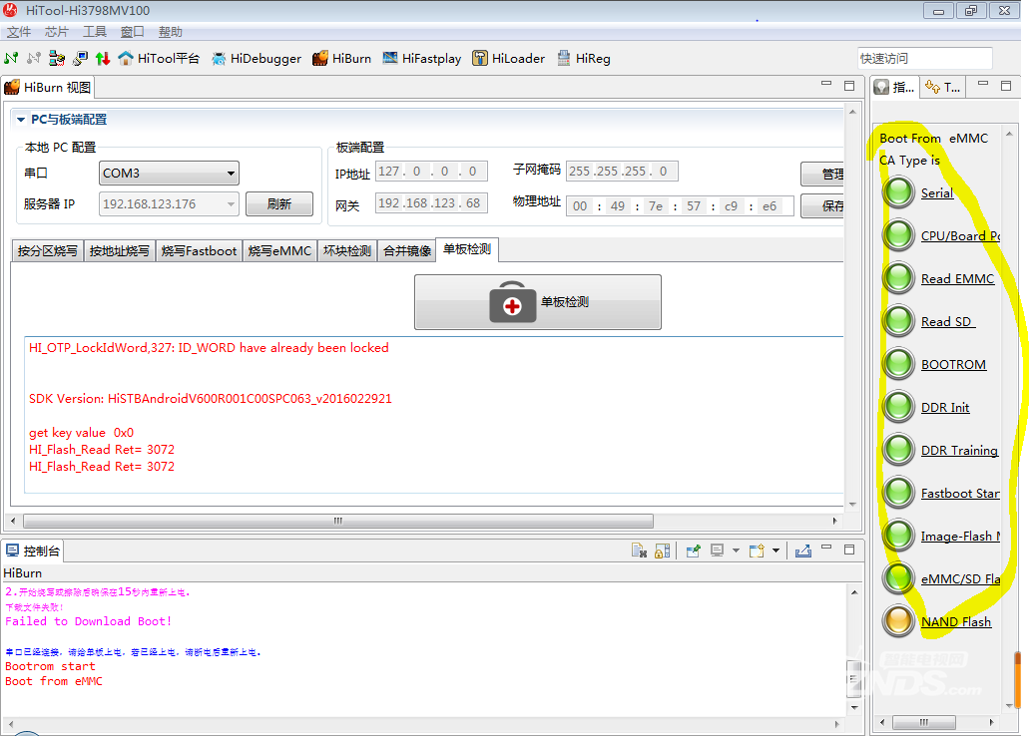Select the T... tab in right panel
The image size is (1030, 736).
point(942,88)
